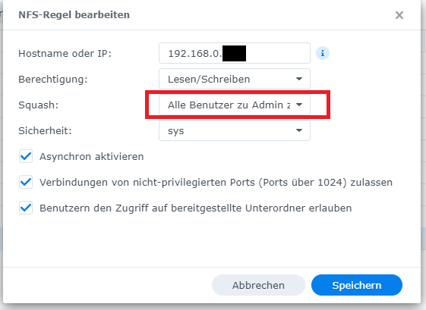Click the NFS-Regel bearbeiten dialog title
Image resolution: width=426 pixels, height=310 pixels.
point(74,15)
